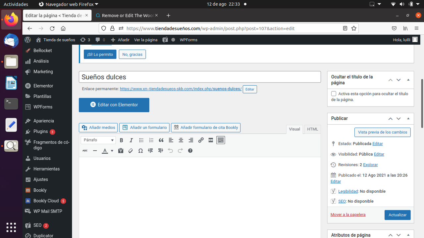Image resolution: width=424 pixels, height=238 pixels.
Task: Click the undo arrow in editor
Action: click(x=170, y=151)
